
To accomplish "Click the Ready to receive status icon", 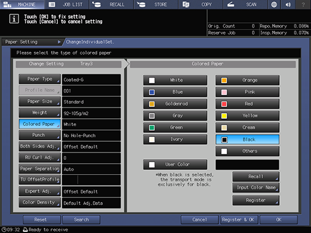I will [x=25, y=229].
